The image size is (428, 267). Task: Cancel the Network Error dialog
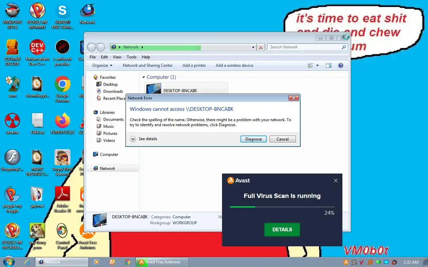pyautogui.click(x=283, y=139)
